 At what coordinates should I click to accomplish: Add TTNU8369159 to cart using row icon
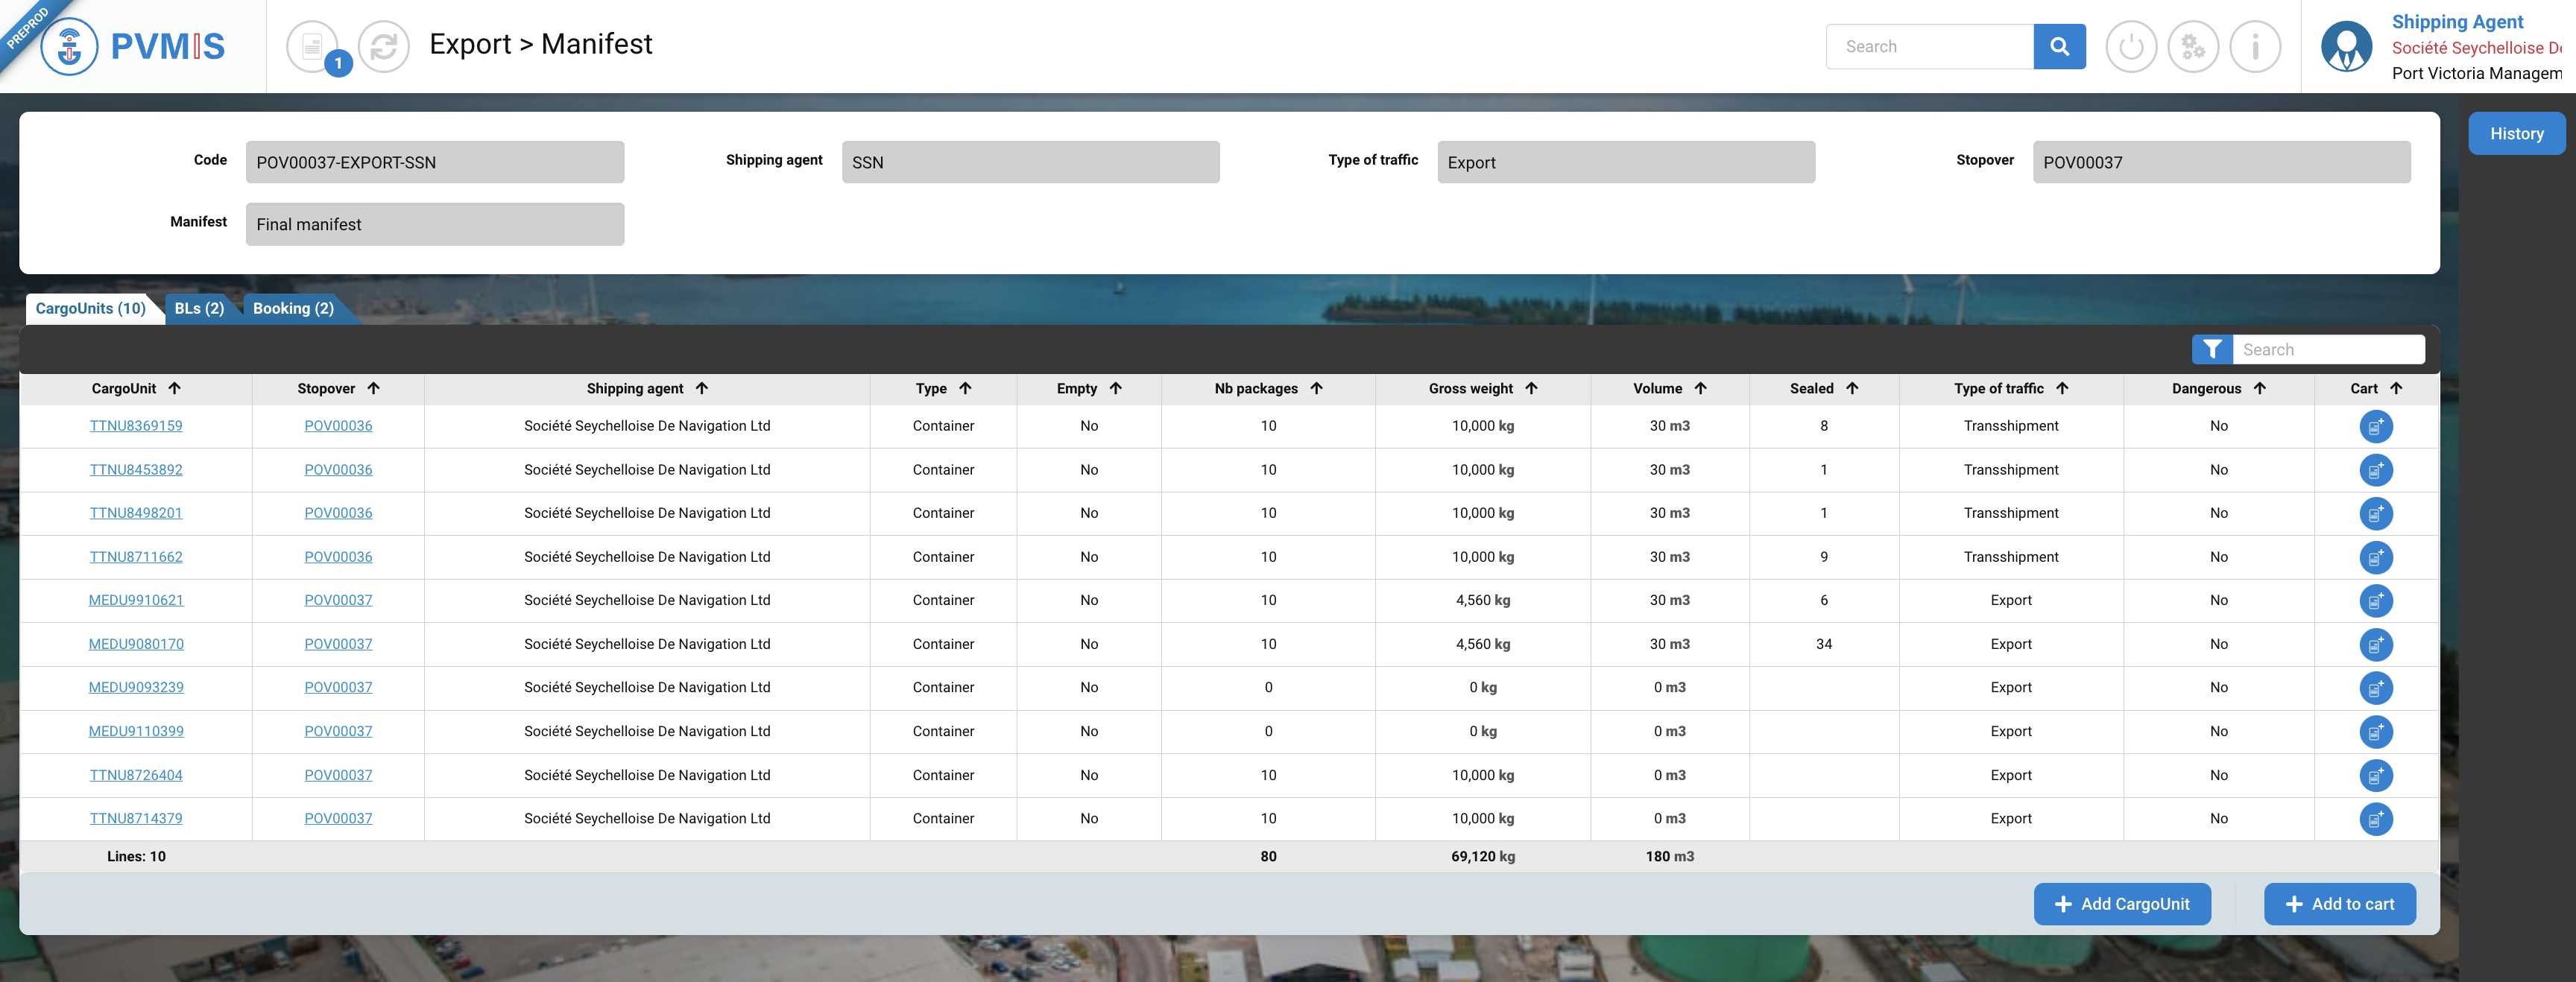pos(2375,426)
